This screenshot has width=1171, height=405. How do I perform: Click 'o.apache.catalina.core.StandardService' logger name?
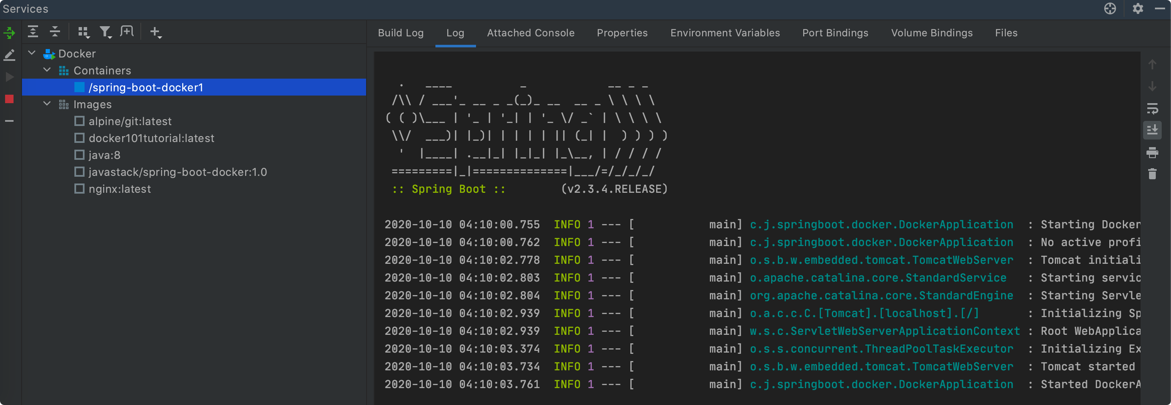tap(878, 278)
